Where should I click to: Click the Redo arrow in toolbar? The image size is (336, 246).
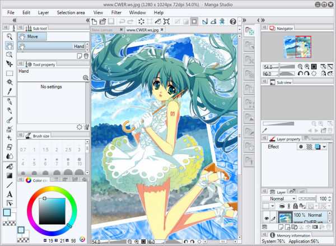(x=130, y=21)
